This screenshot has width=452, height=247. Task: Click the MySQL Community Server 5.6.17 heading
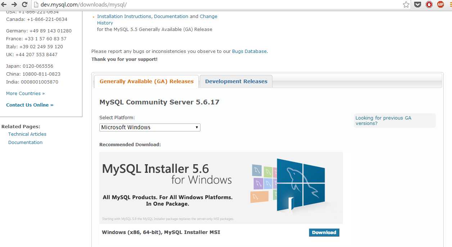click(x=159, y=102)
